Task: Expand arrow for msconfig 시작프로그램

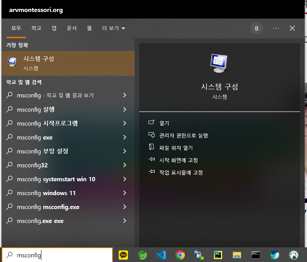Action: (125, 123)
